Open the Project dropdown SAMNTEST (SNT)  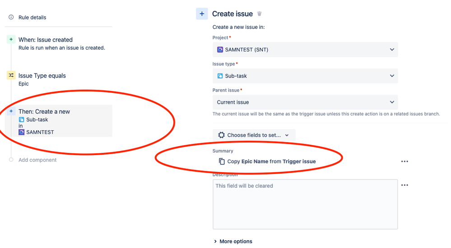click(x=305, y=50)
